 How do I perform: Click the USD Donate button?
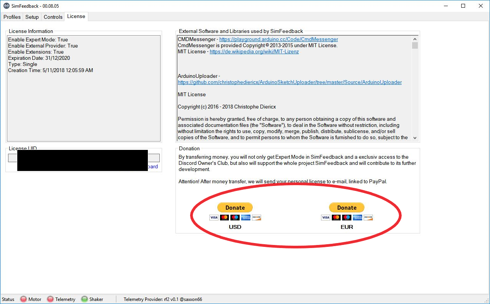pos(235,207)
